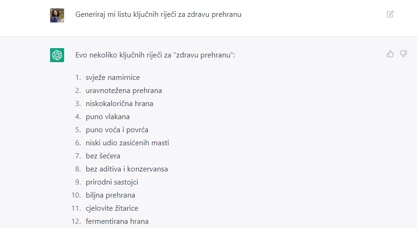Click the user profile photo avatar
The image size is (417, 228).
pyautogui.click(x=57, y=15)
